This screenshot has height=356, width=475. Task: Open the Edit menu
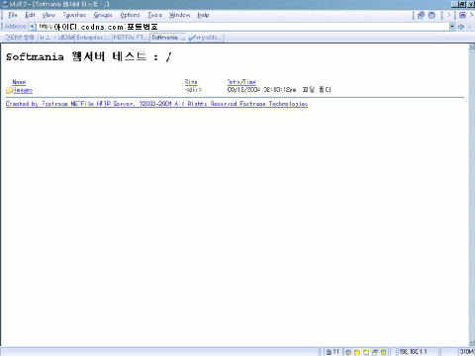(x=30, y=15)
